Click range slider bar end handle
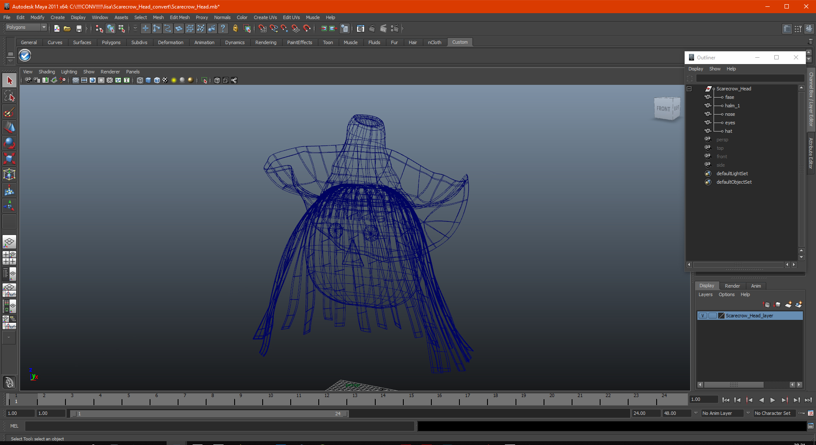This screenshot has height=445, width=816. click(x=346, y=414)
